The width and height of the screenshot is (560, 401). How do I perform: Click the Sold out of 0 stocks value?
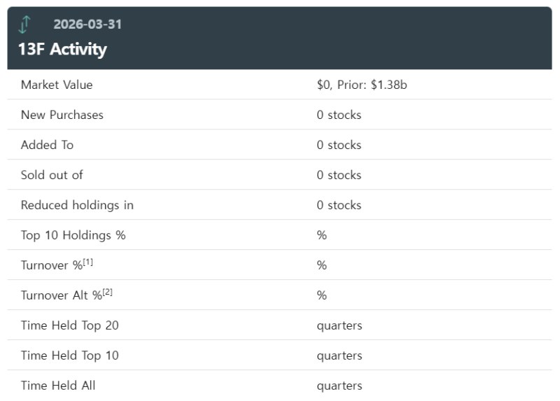coord(339,175)
